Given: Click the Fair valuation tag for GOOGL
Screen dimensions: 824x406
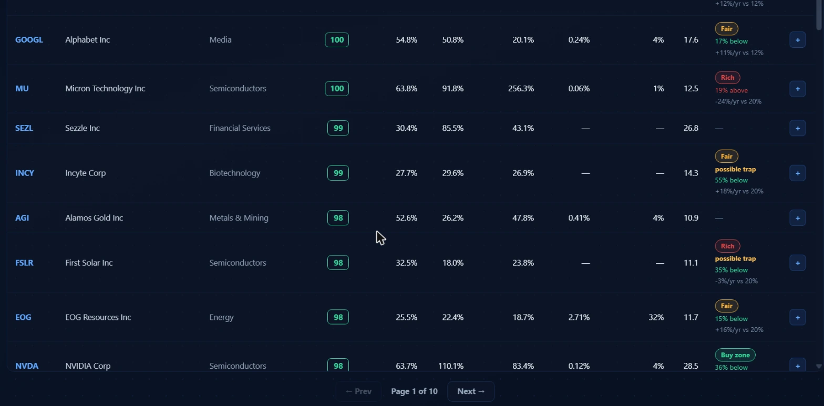Looking at the screenshot, I should point(726,29).
